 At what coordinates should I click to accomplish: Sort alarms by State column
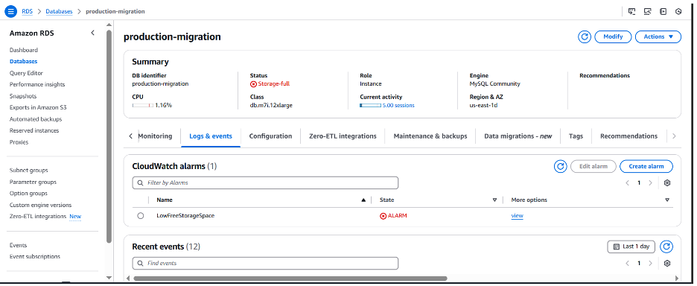(x=494, y=200)
